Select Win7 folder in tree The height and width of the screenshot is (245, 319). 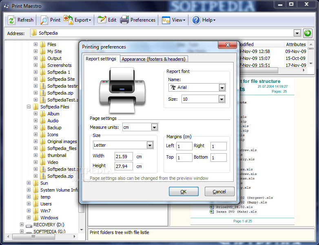tap(45, 211)
